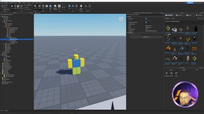Activate the Scale tool
Screen dimensions: 204x114
point(18,7)
